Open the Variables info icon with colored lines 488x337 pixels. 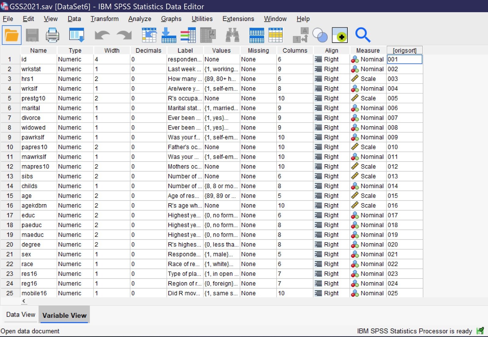[x=188, y=35]
